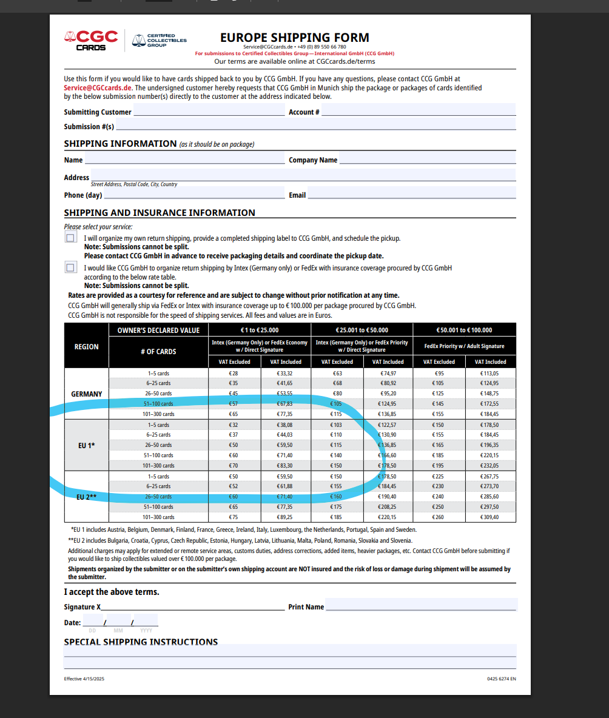609x718 pixels.
Task: Select the '# OF CARDS' header cell
Action: 158,352
